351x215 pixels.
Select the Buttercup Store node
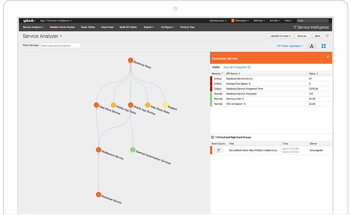[130, 60]
